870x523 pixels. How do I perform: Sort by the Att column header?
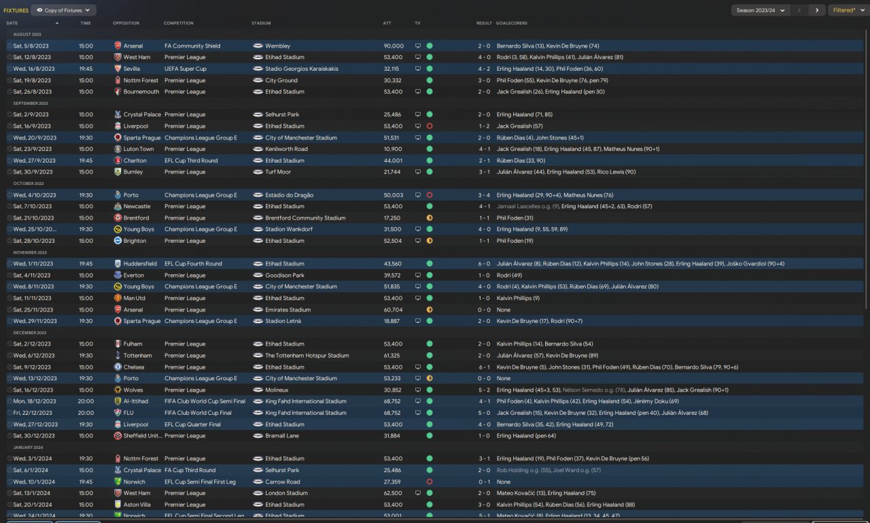click(x=387, y=23)
